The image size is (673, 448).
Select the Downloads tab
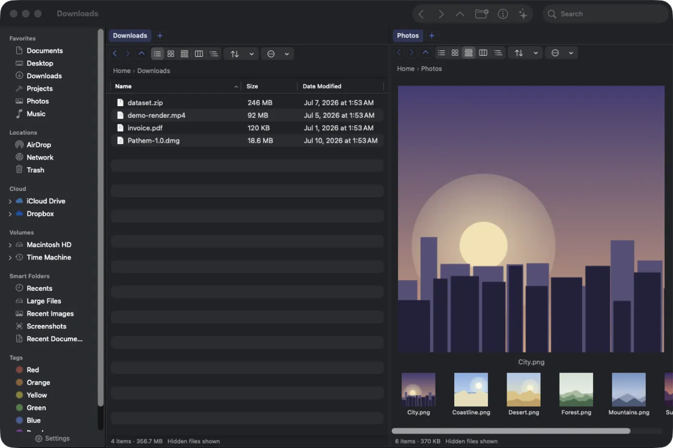pos(130,36)
